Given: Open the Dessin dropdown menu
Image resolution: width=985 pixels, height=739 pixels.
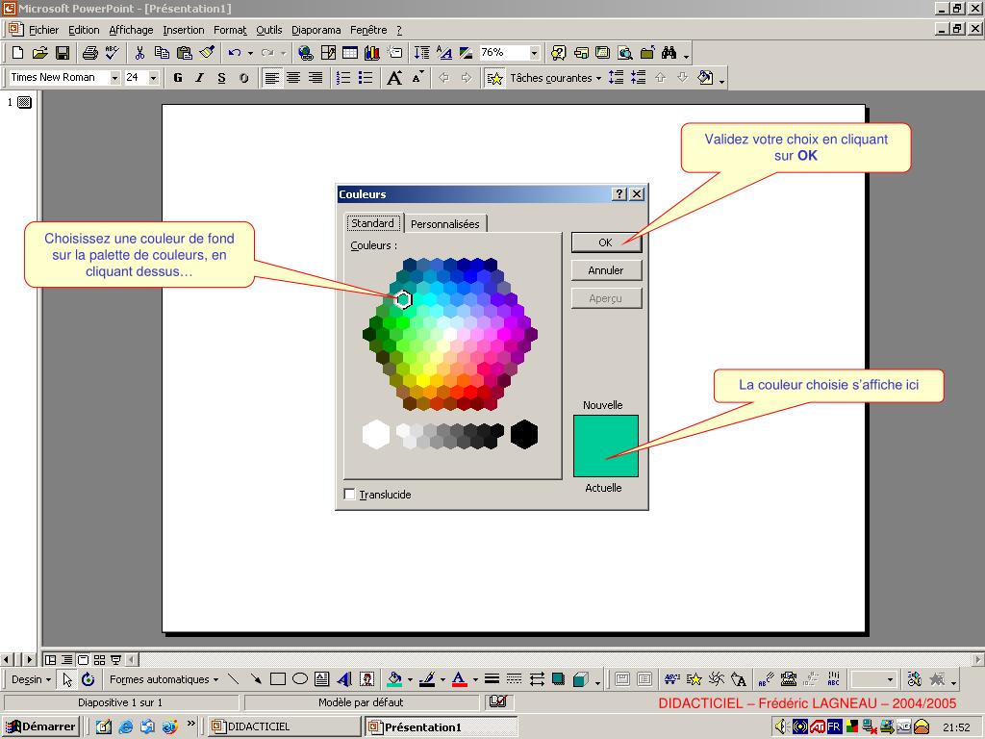Looking at the screenshot, I should click(31, 679).
